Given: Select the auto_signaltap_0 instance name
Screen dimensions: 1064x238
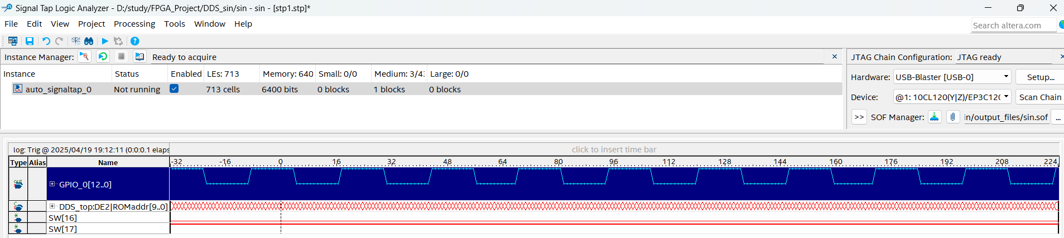Looking at the screenshot, I should 59,89.
